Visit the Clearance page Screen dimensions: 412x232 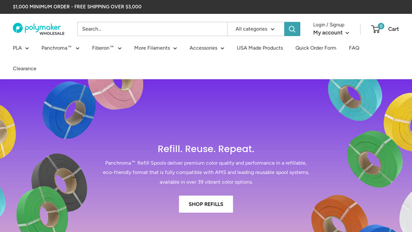tap(25, 69)
